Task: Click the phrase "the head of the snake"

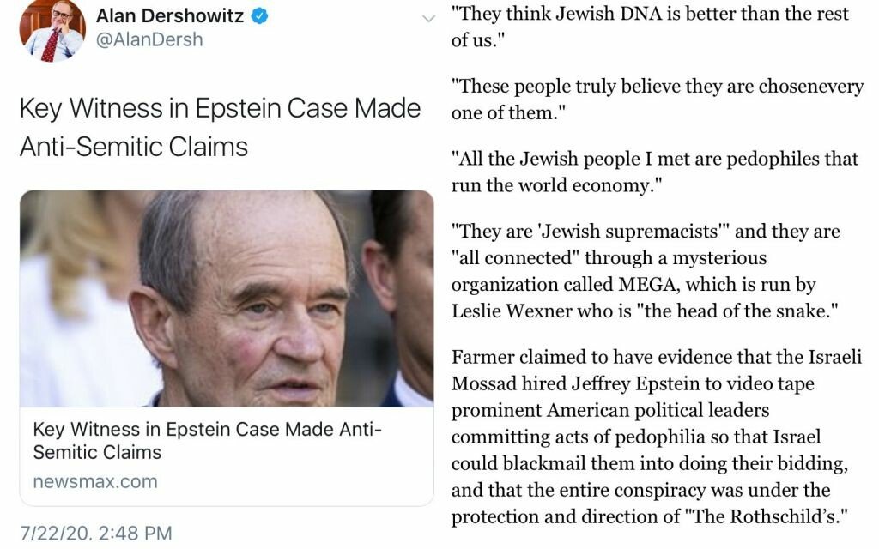Action: [737, 311]
